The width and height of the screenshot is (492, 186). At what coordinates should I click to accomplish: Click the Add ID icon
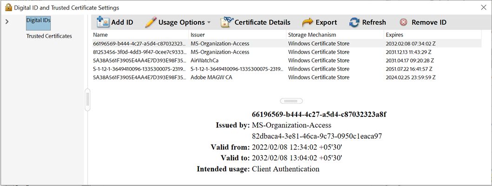pos(103,22)
